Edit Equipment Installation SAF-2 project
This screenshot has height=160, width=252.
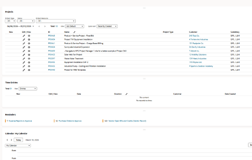[x=24, y=62]
